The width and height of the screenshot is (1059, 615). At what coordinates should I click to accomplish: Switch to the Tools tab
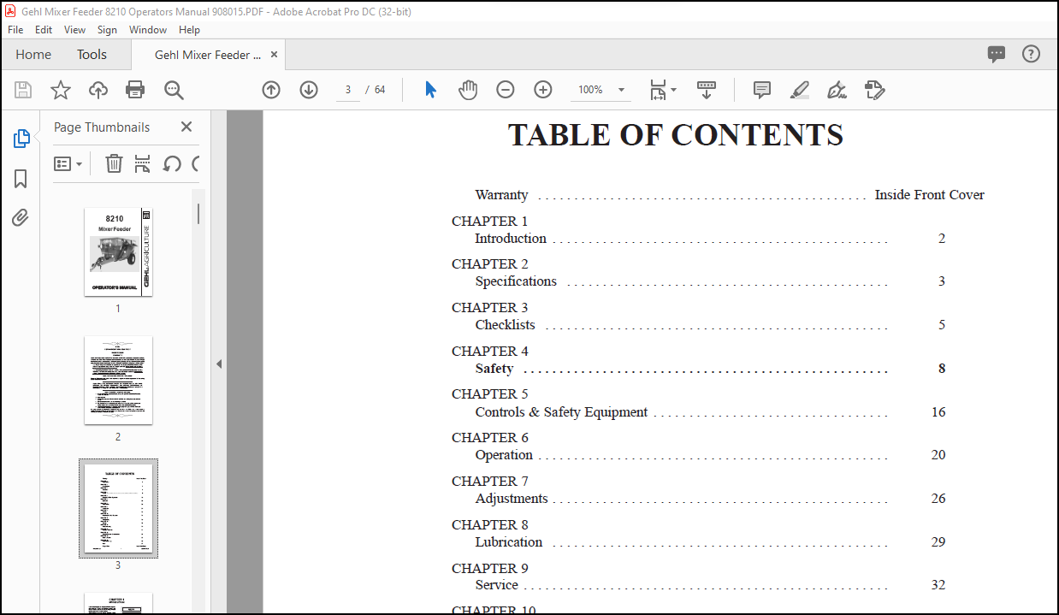point(92,54)
